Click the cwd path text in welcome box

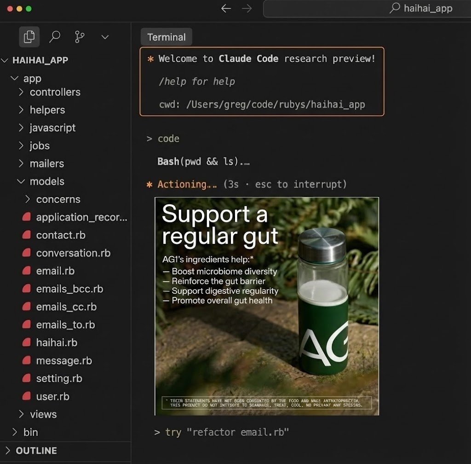coord(262,104)
